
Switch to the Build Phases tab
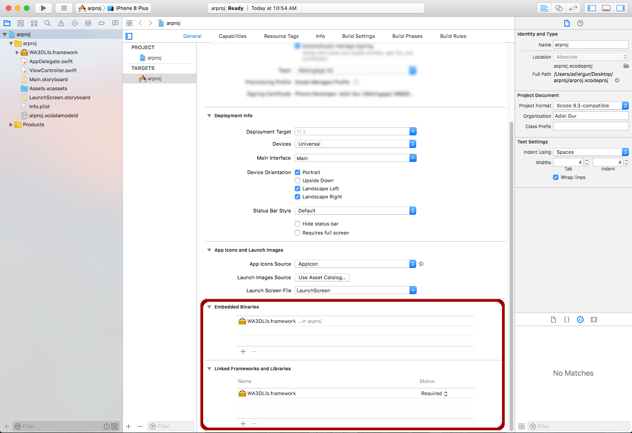pos(407,36)
